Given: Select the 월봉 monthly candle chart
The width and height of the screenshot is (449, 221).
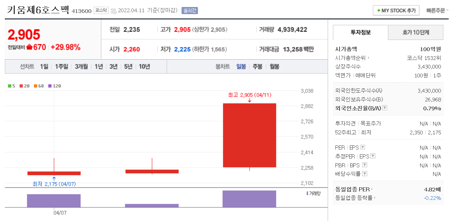Looking at the screenshot, I should pos(274,67).
